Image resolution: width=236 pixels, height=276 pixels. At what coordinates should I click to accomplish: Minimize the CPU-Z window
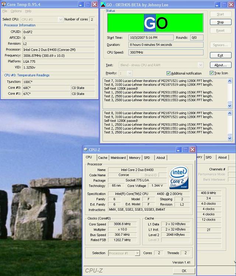point(178,150)
